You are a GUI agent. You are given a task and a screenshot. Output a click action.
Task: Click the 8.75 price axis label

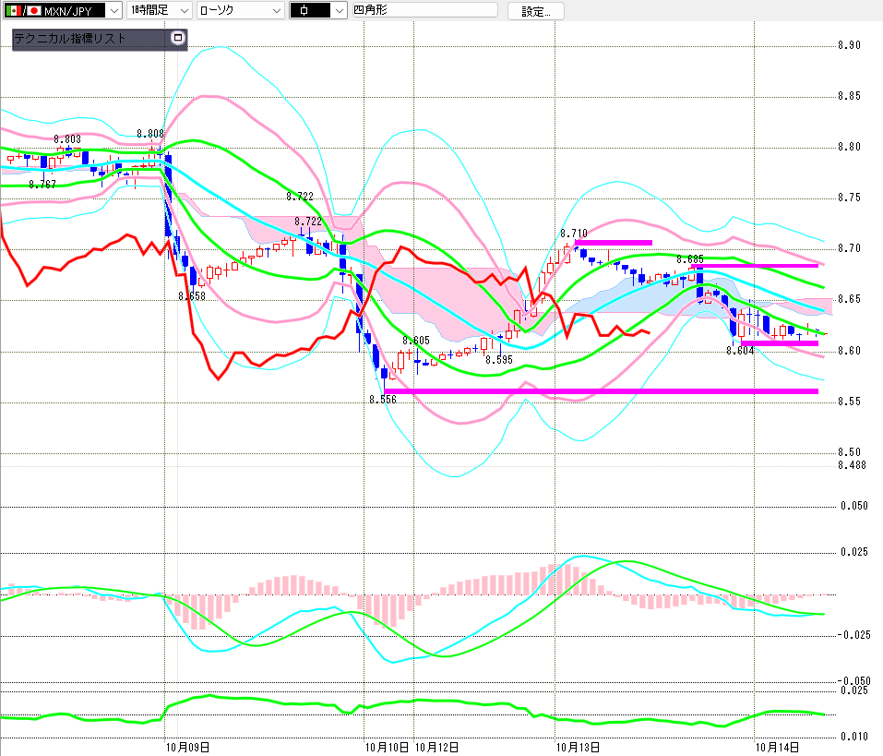pyautogui.click(x=849, y=198)
